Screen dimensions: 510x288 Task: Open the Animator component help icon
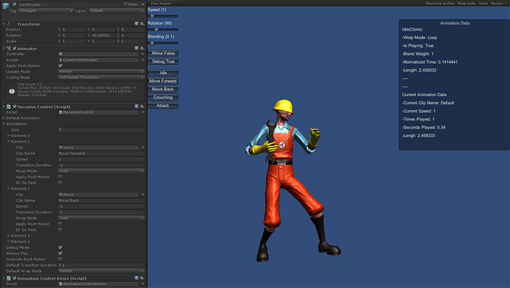pos(136,49)
